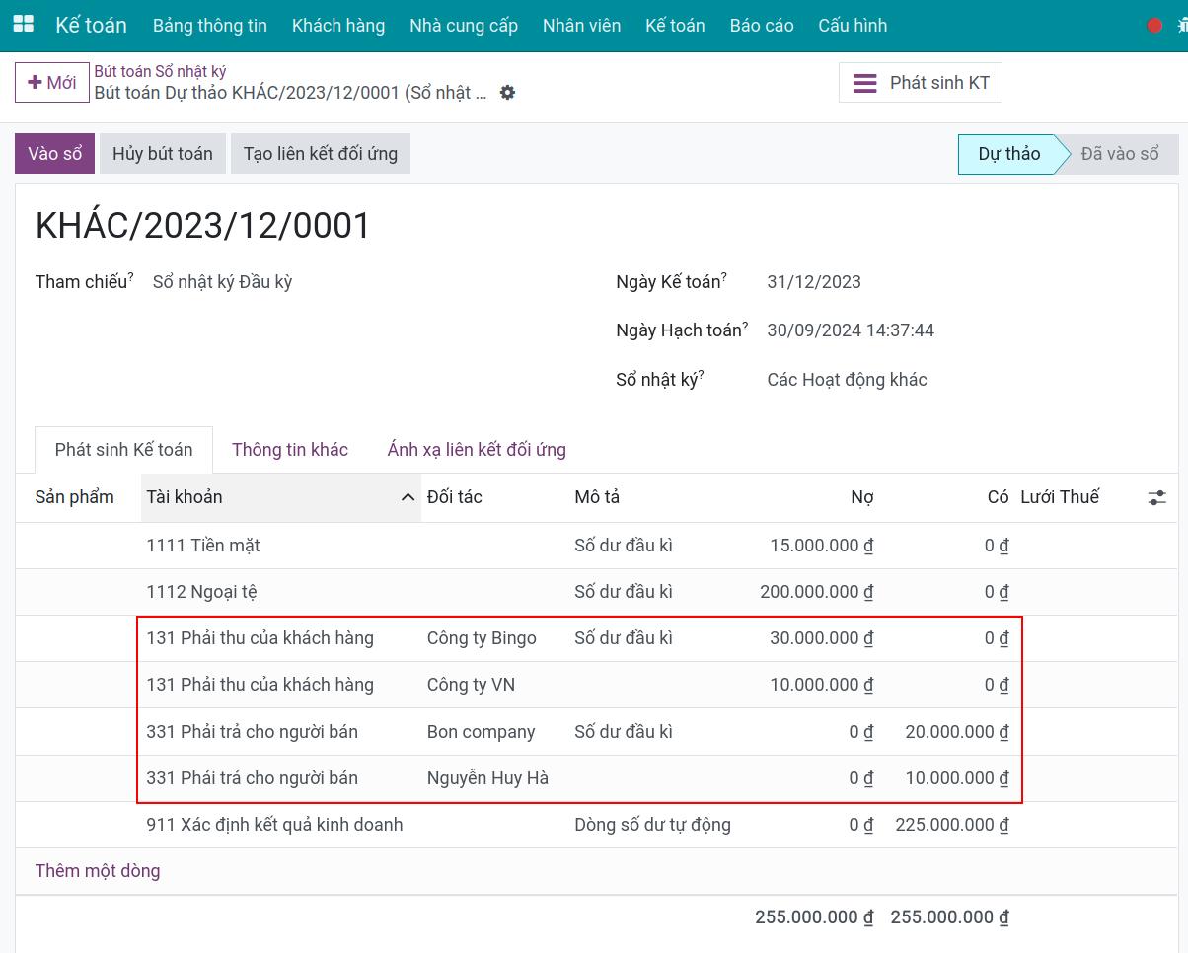
Task: Open the Nhà cung cấp menu
Action: point(464,26)
